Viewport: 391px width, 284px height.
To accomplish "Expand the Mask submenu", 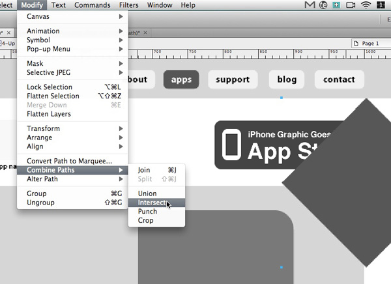I will [x=72, y=63].
